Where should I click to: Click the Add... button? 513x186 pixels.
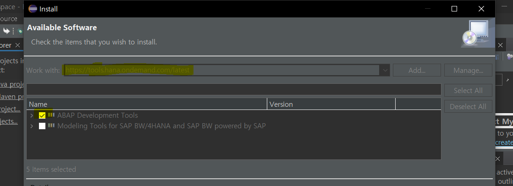[x=417, y=70]
